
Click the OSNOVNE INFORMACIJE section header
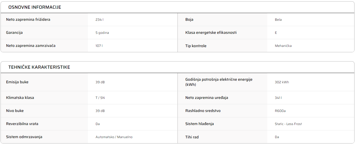(x=35, y=7)
